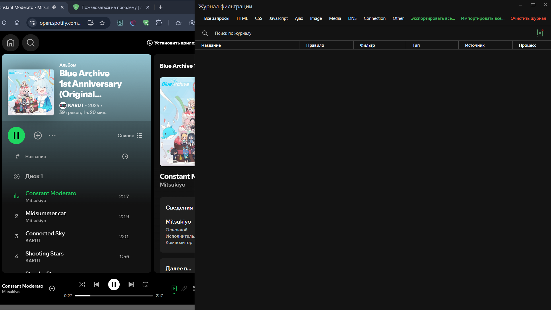Open site settings from the address bar
The image size is (551, 310).
[x=32, y=23]
